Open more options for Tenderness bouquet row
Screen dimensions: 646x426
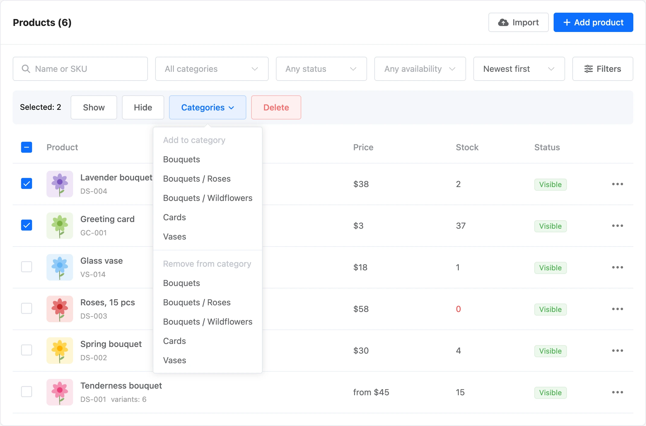point(617,392)
